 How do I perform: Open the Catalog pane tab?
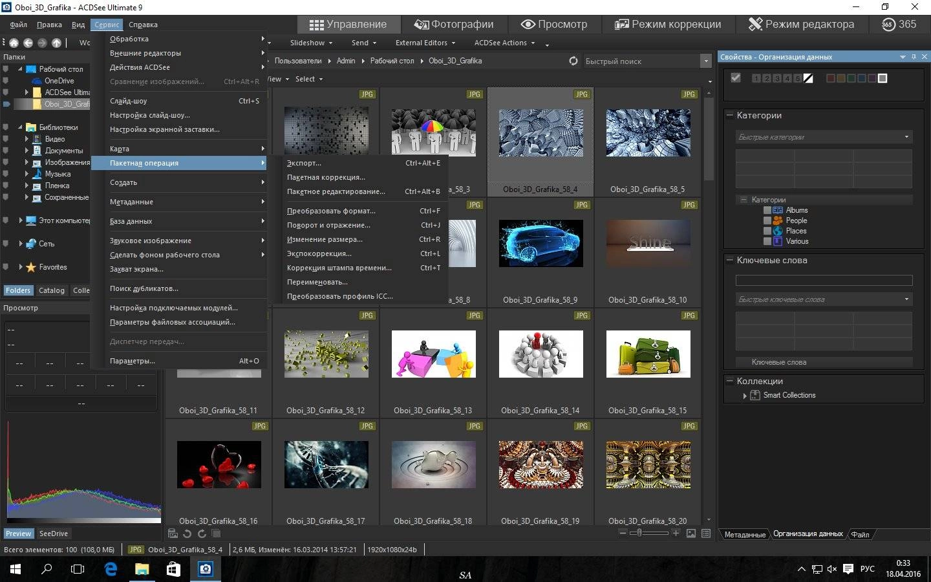[52, 290]
